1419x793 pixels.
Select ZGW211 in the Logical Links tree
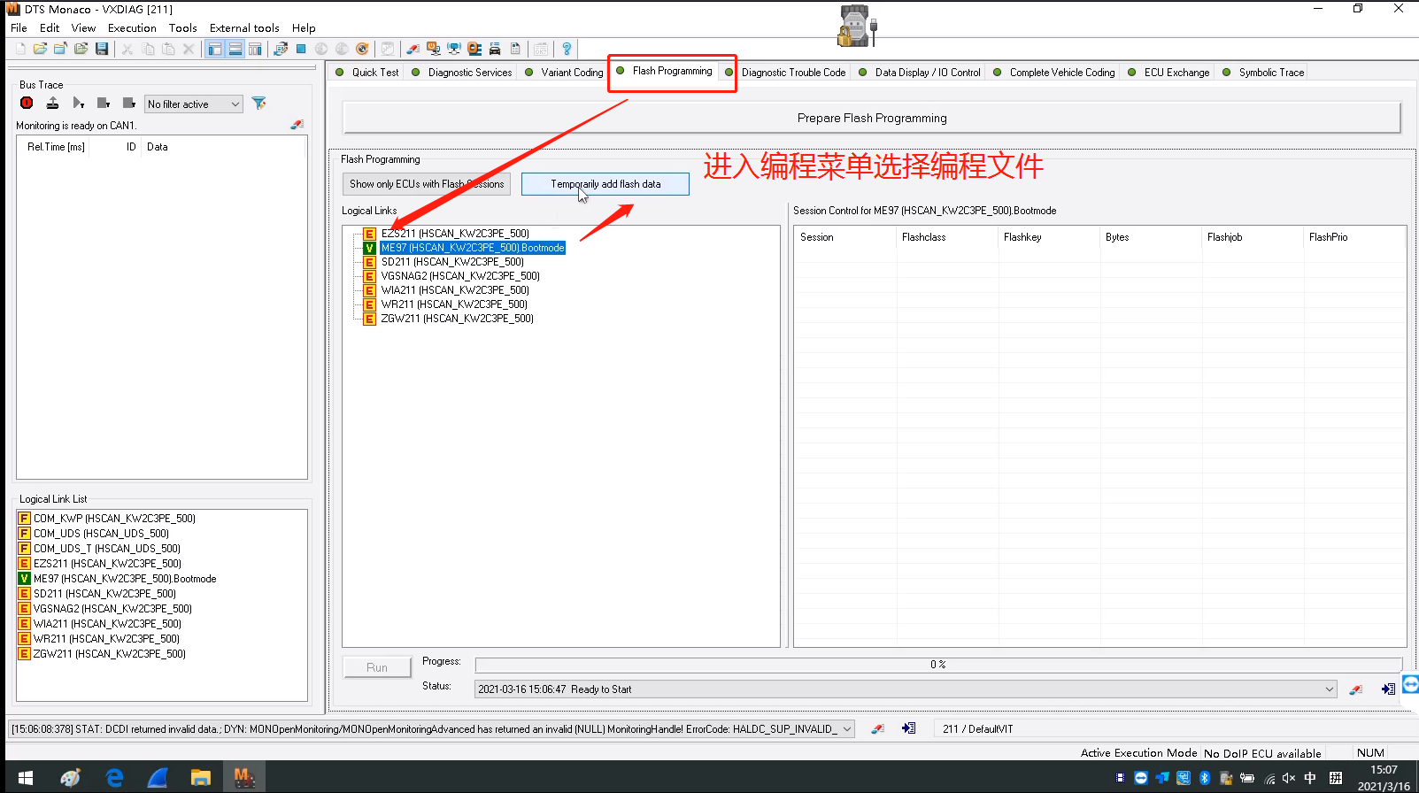(x=458, y=319)
